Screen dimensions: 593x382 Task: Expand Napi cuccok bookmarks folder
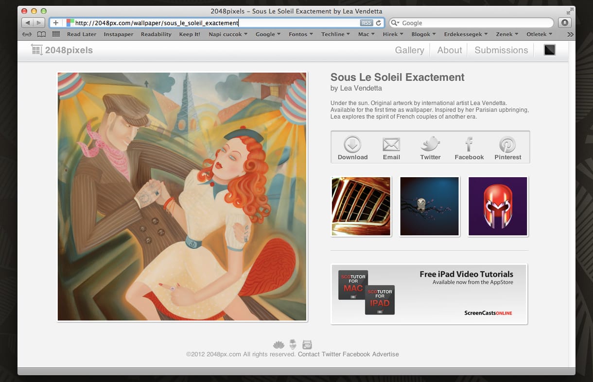[228, 34]
